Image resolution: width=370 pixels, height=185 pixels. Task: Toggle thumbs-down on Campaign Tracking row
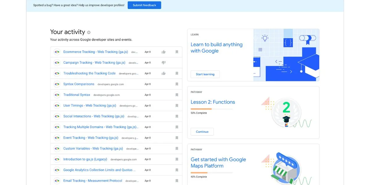(x=164, y=63)
